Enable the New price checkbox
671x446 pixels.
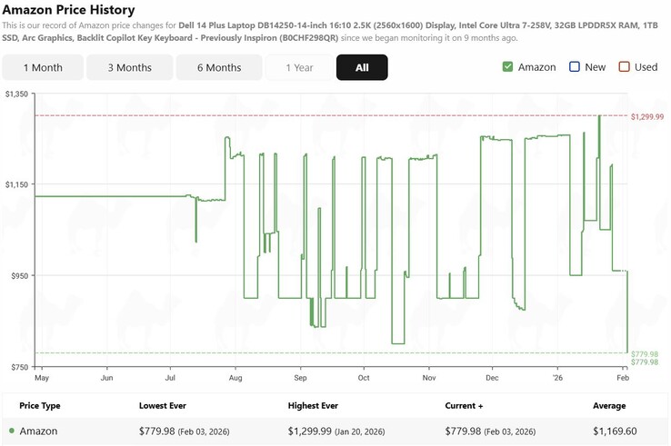(575, 66)
